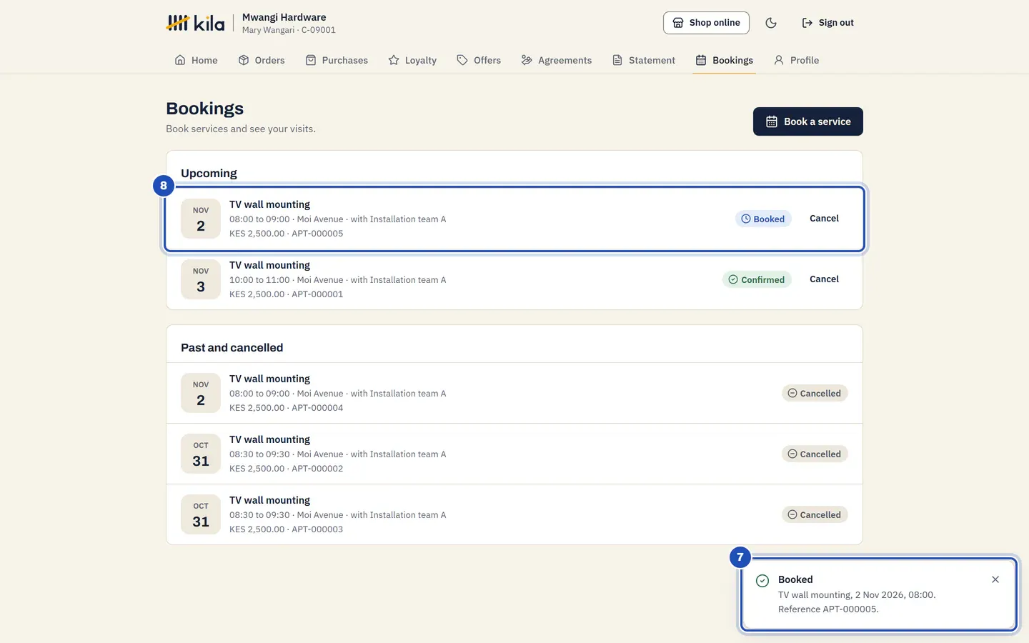Click the text "Book services and see your visits."
This screenshot has height=643, width=1029.
241,129
